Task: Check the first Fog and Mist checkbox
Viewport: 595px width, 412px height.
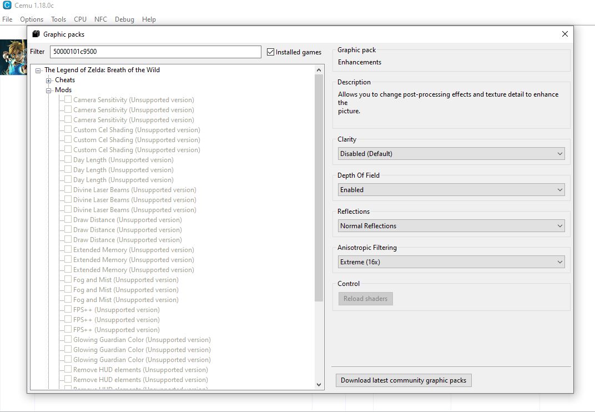Action: click(68, 279)
